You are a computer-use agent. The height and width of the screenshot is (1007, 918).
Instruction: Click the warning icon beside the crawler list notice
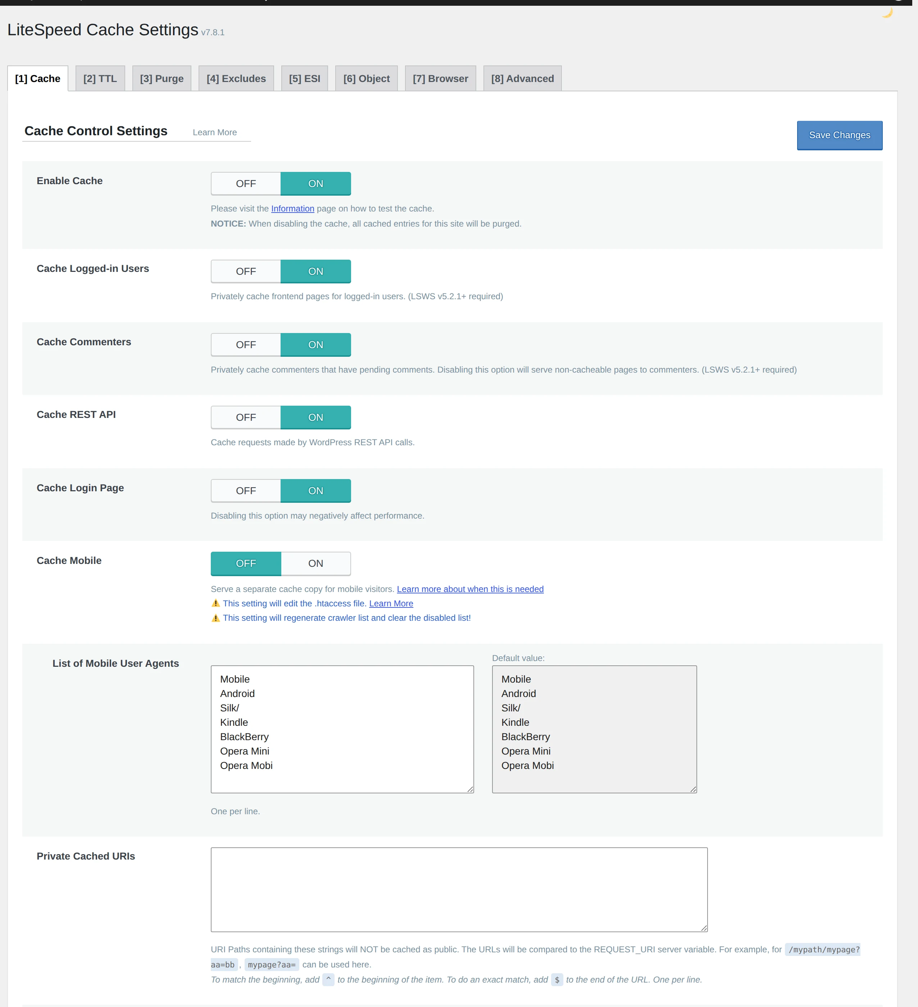pos(215,618)
